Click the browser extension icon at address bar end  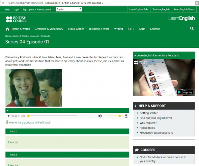(197, 3)
